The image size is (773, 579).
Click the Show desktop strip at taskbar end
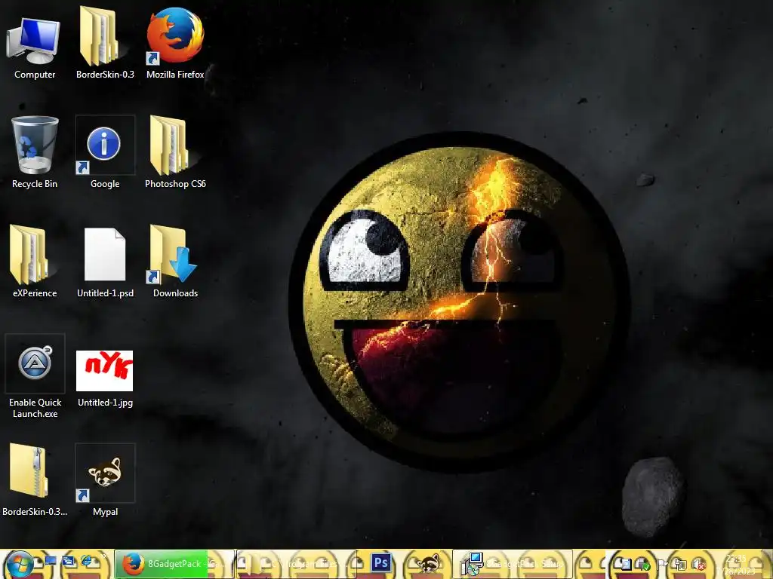point(768,564)
